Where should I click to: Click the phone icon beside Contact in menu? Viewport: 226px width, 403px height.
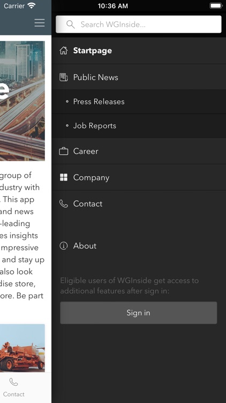(64, 204)
